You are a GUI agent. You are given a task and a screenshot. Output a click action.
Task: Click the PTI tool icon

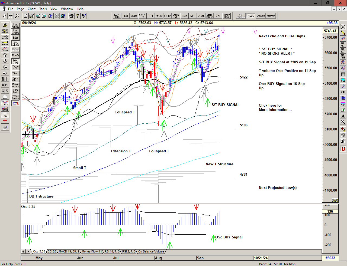[x=343, y=92]
